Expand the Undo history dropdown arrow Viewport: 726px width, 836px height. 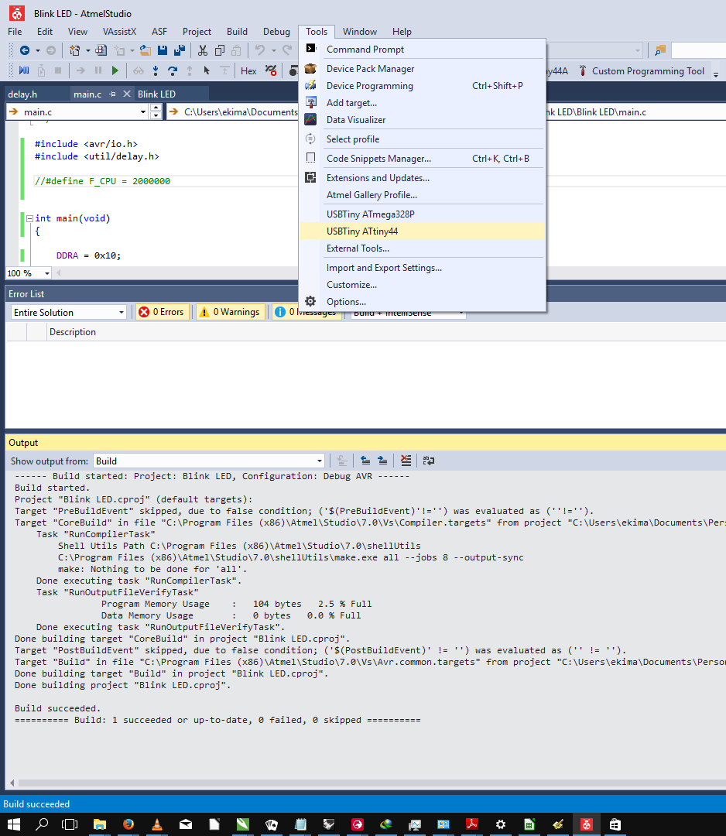273,50
